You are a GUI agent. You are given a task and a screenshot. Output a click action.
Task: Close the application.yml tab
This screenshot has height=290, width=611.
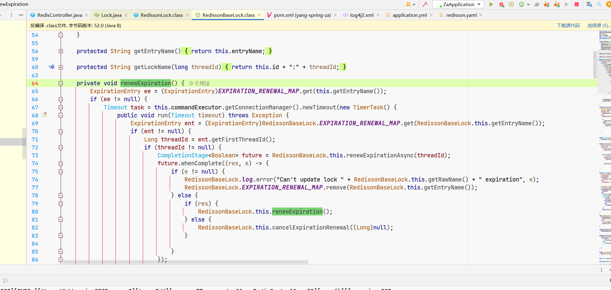pos(431,15)
